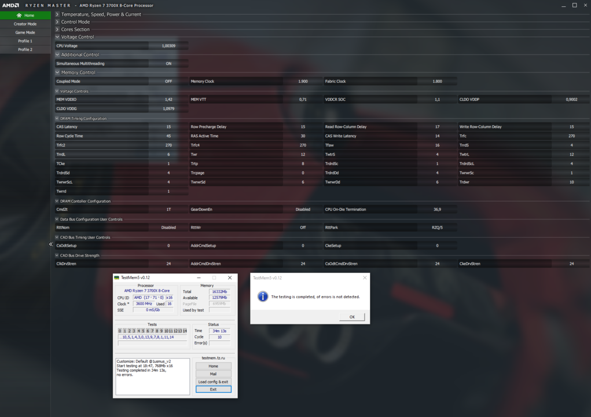Click test number 0 in Tests row
The image size is (591, 417).
120,331
